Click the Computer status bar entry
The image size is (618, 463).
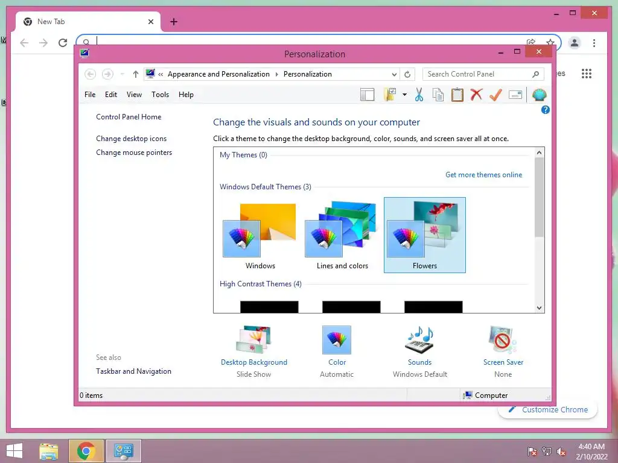[486, 395]
